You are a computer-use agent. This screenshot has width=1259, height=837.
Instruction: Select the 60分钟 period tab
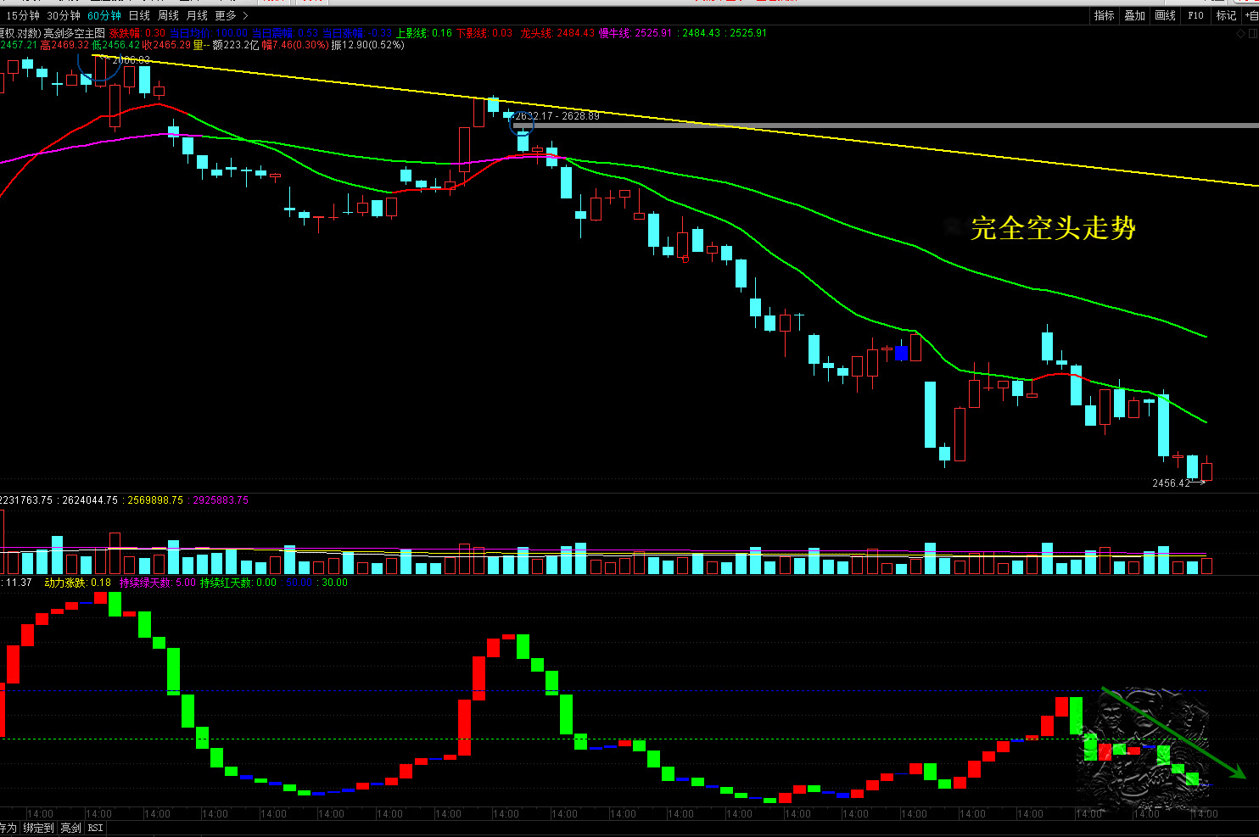pyautogui.click(x=104, y=15)
